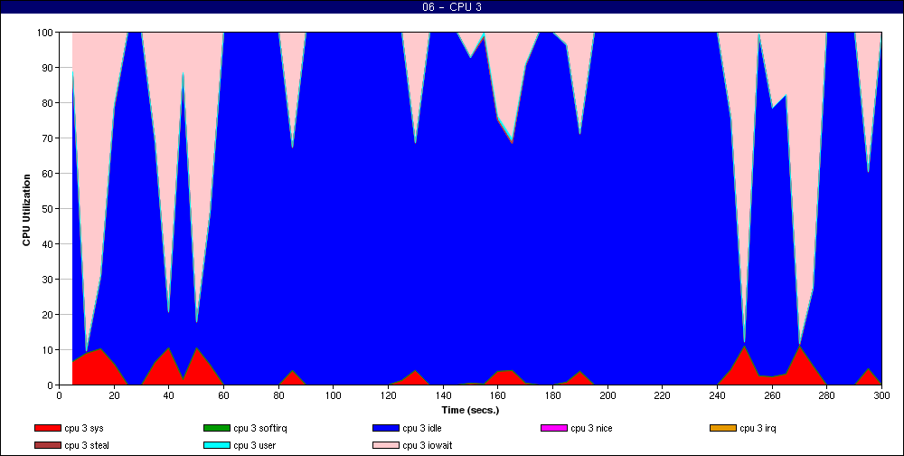Viewport: 904px width, 456px height.
Task: Click the 20 tick on x-axis
Action: (x=114, y=395)
